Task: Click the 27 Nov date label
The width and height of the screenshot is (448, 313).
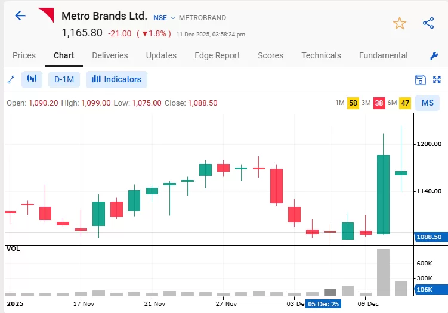Action: point(226,304)
